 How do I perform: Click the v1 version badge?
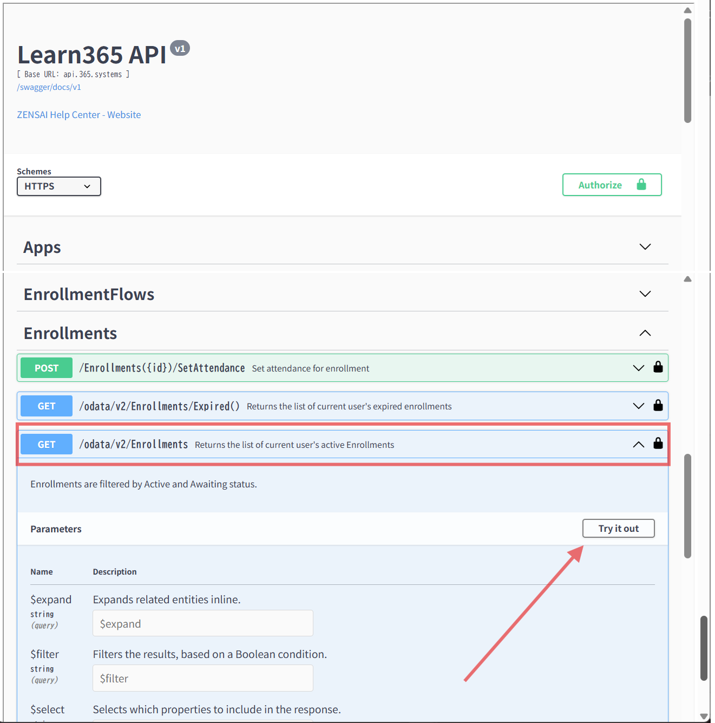click(x=180, y=48)
